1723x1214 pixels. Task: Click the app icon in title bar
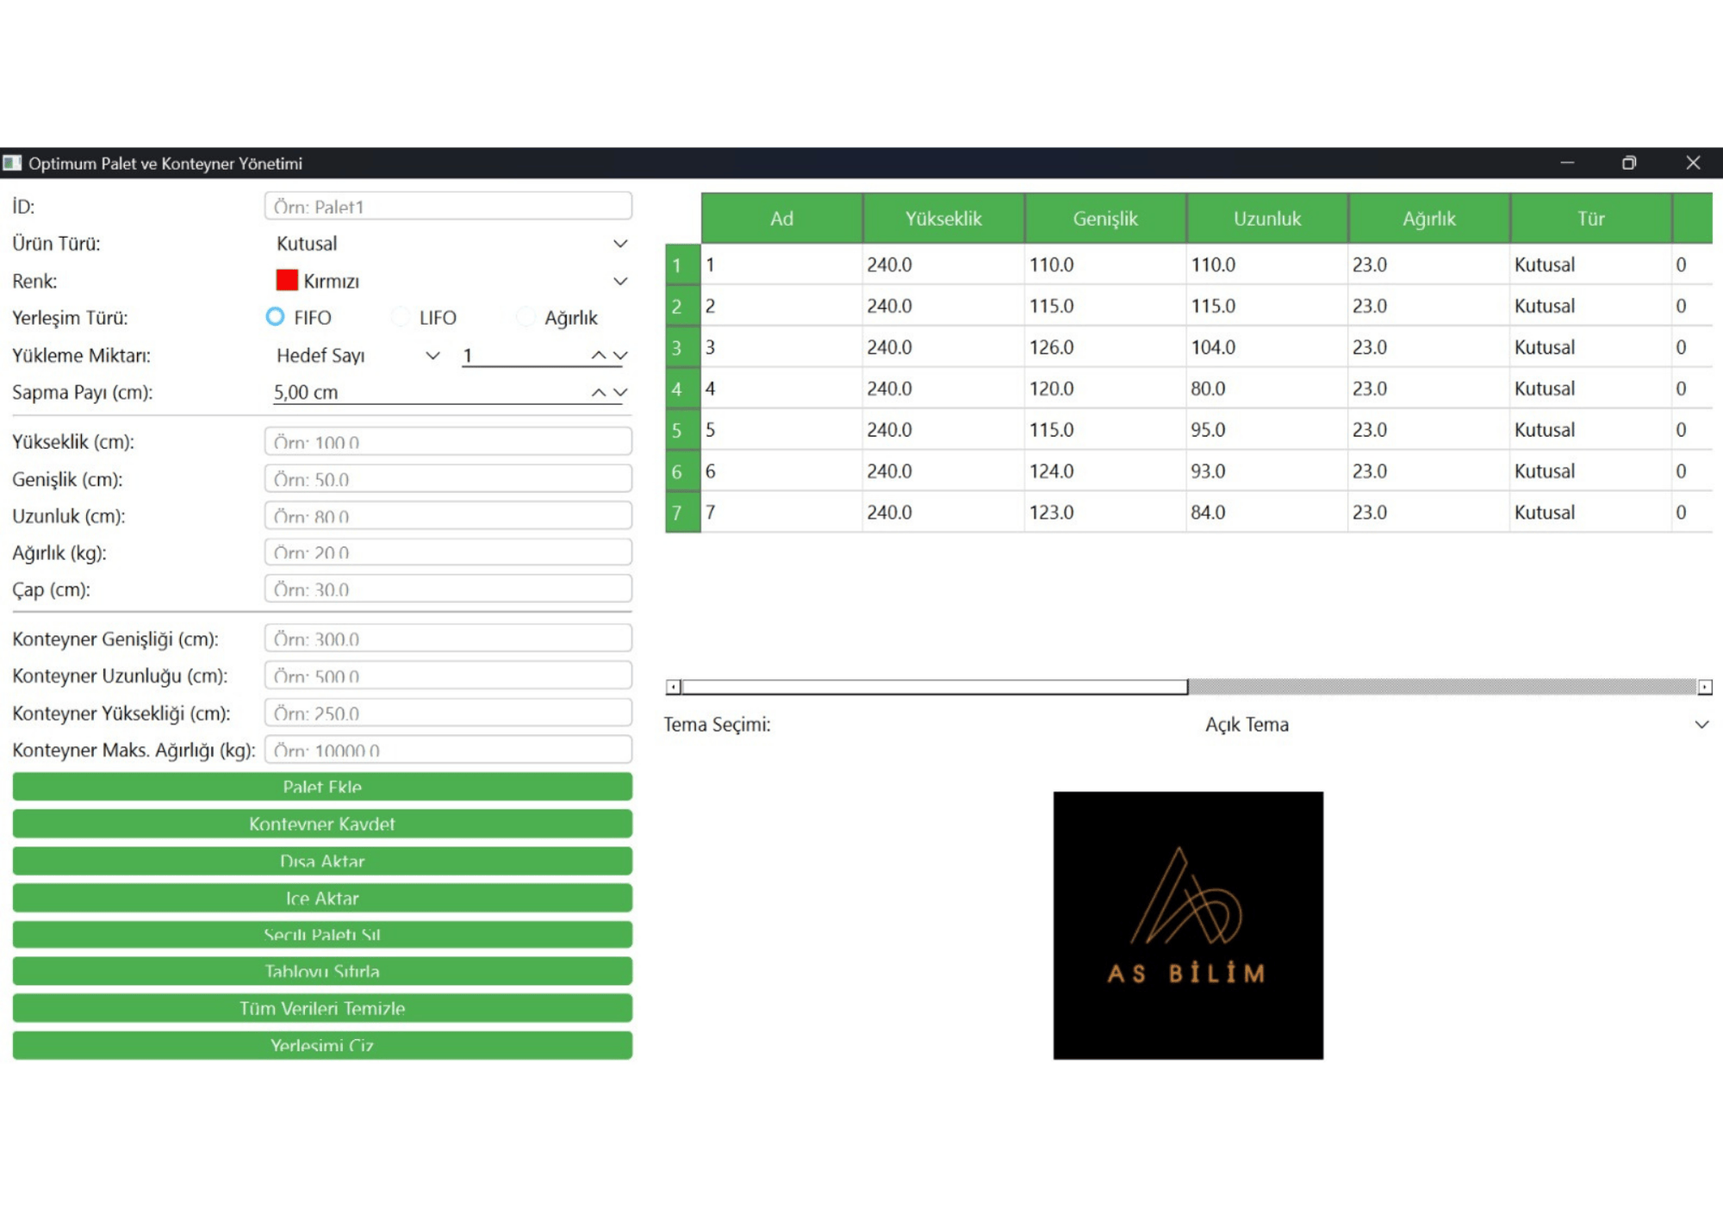click(12, 163)
